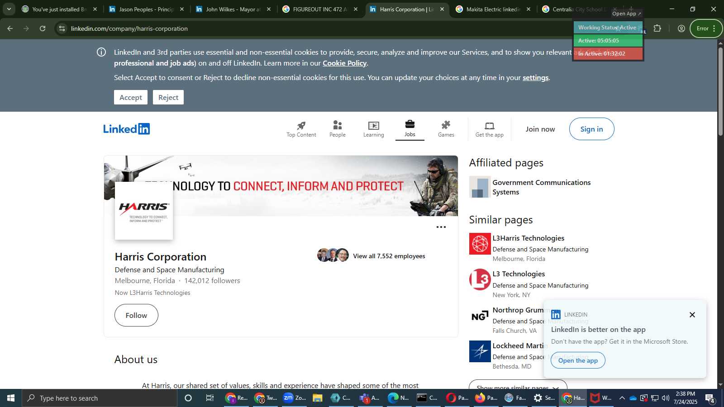This screenshot has width=724, height=407.
Task: Reload the page with the refresh icon
Action: (x=43, y=28)
